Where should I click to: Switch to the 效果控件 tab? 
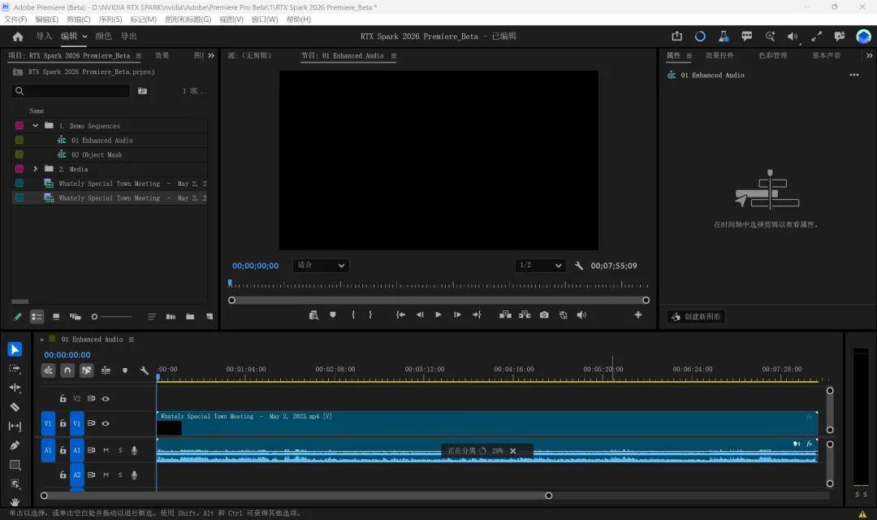pos(719,55)
